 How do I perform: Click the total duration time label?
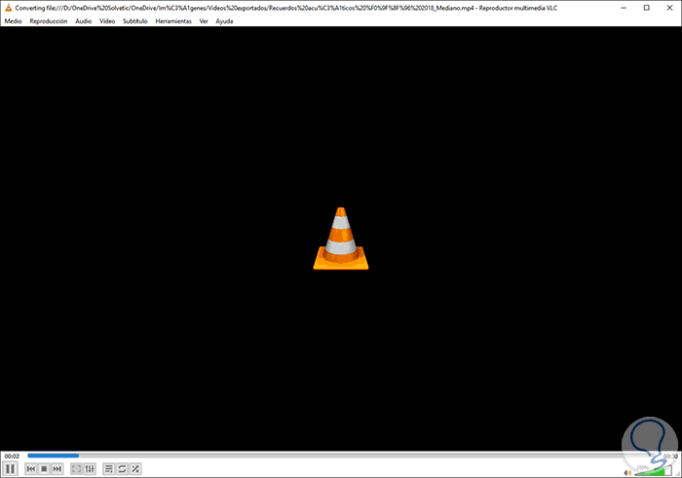point(670,457)
